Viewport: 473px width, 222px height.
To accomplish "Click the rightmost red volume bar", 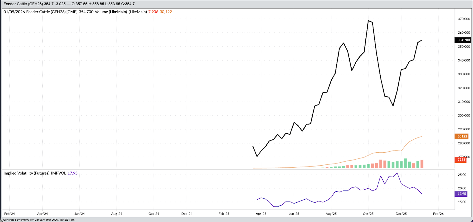I will (x=422, y=164).
